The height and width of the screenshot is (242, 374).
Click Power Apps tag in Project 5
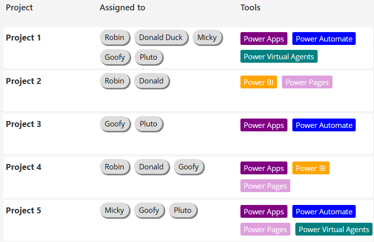(x=264, y=211)
